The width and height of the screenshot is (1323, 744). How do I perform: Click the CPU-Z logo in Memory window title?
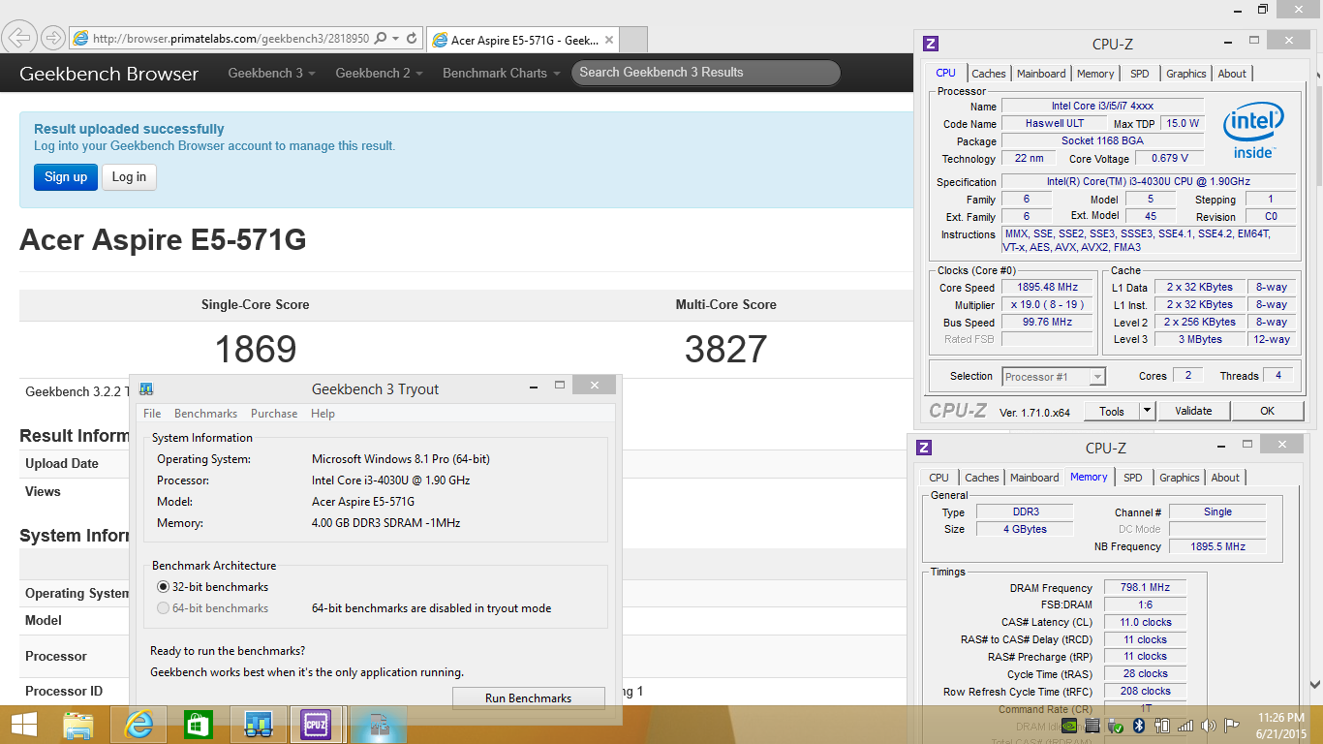click(924, 448)
